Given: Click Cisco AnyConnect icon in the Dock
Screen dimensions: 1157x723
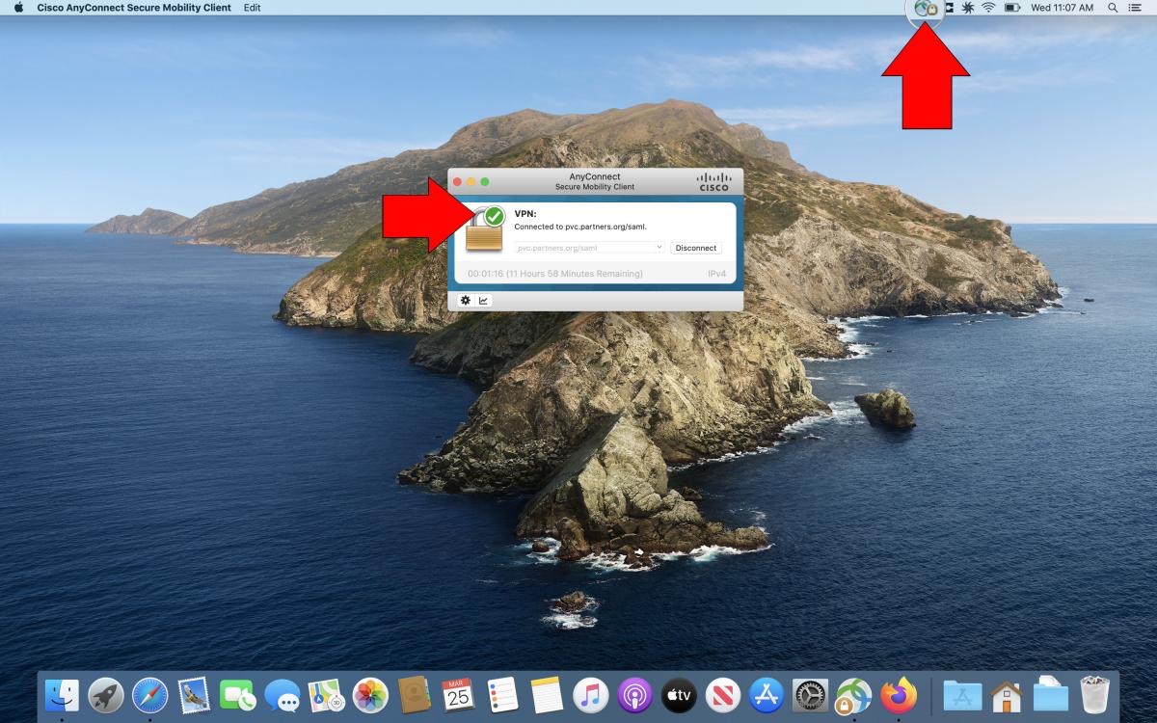Looking at the screenshot, I should (854, 695).
